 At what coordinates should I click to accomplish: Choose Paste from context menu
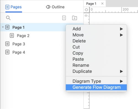pos(96,59)
